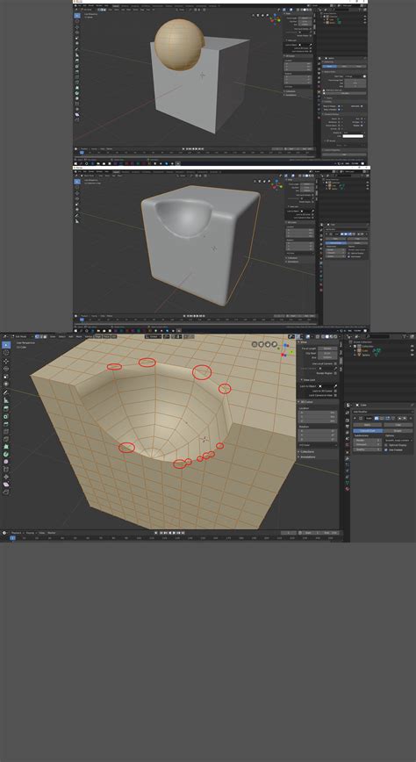Screen dimensions: 416x762
Task: Select the Shrink/Fatten tool, bottom window
Action: tap(6, 478)
